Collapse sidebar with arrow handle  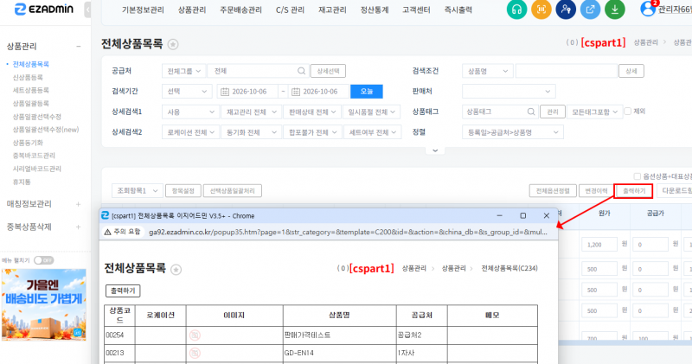(x=87, y=10)
